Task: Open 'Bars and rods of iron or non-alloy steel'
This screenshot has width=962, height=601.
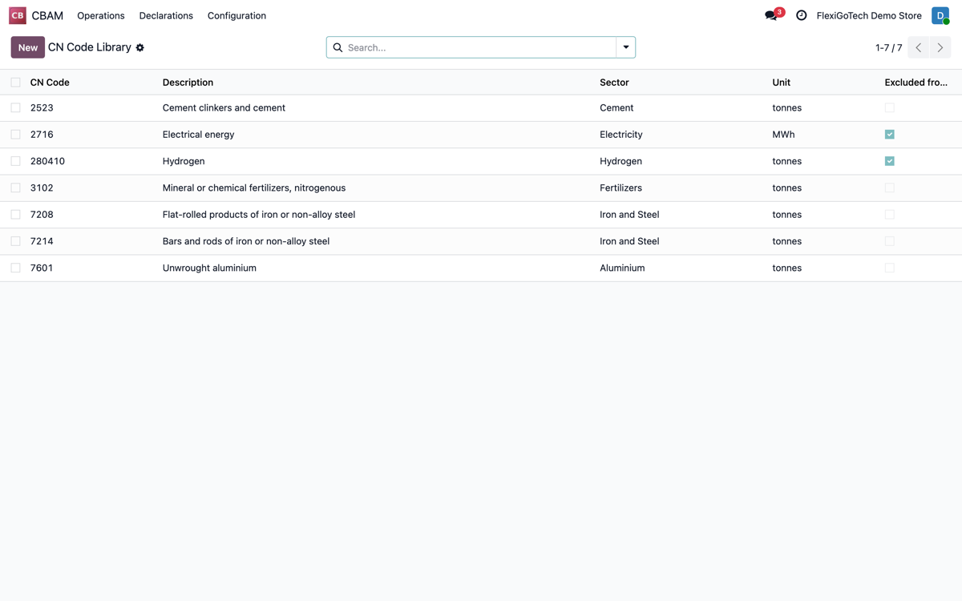Action: coord(246,241)
